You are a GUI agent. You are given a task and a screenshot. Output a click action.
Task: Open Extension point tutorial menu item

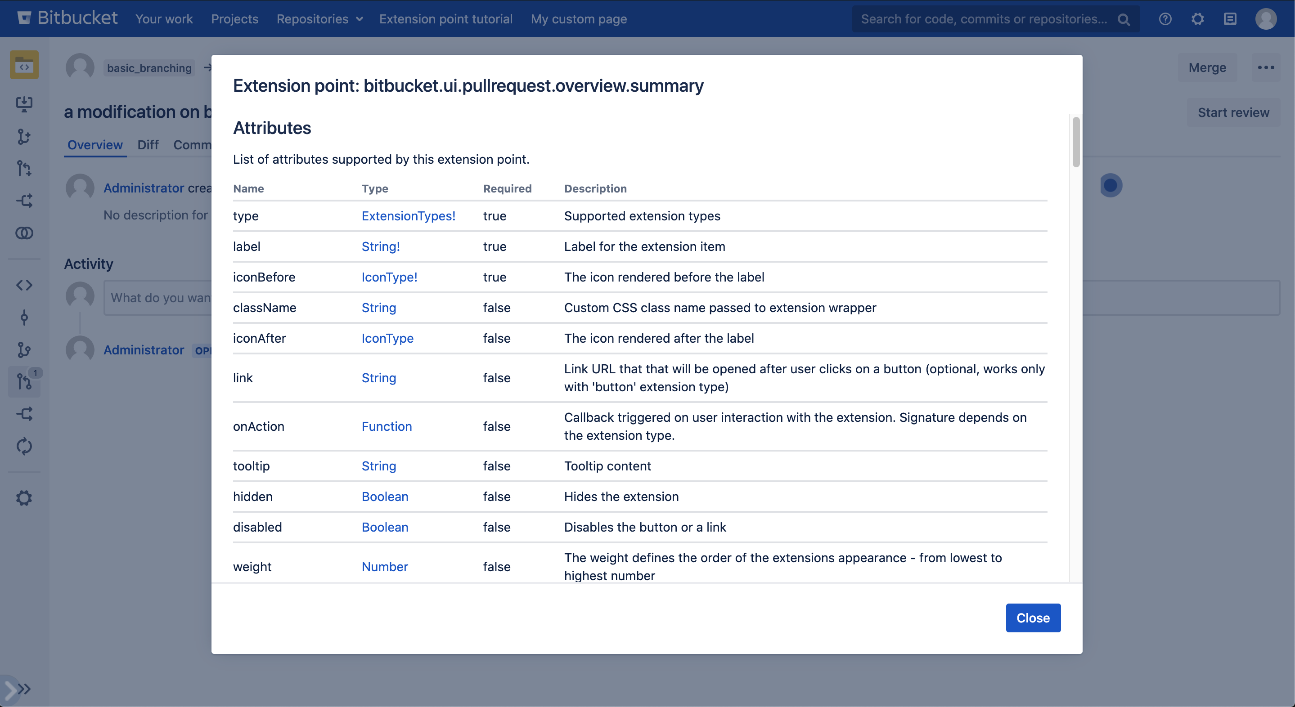pyautogui.click(x=446, y=19)
